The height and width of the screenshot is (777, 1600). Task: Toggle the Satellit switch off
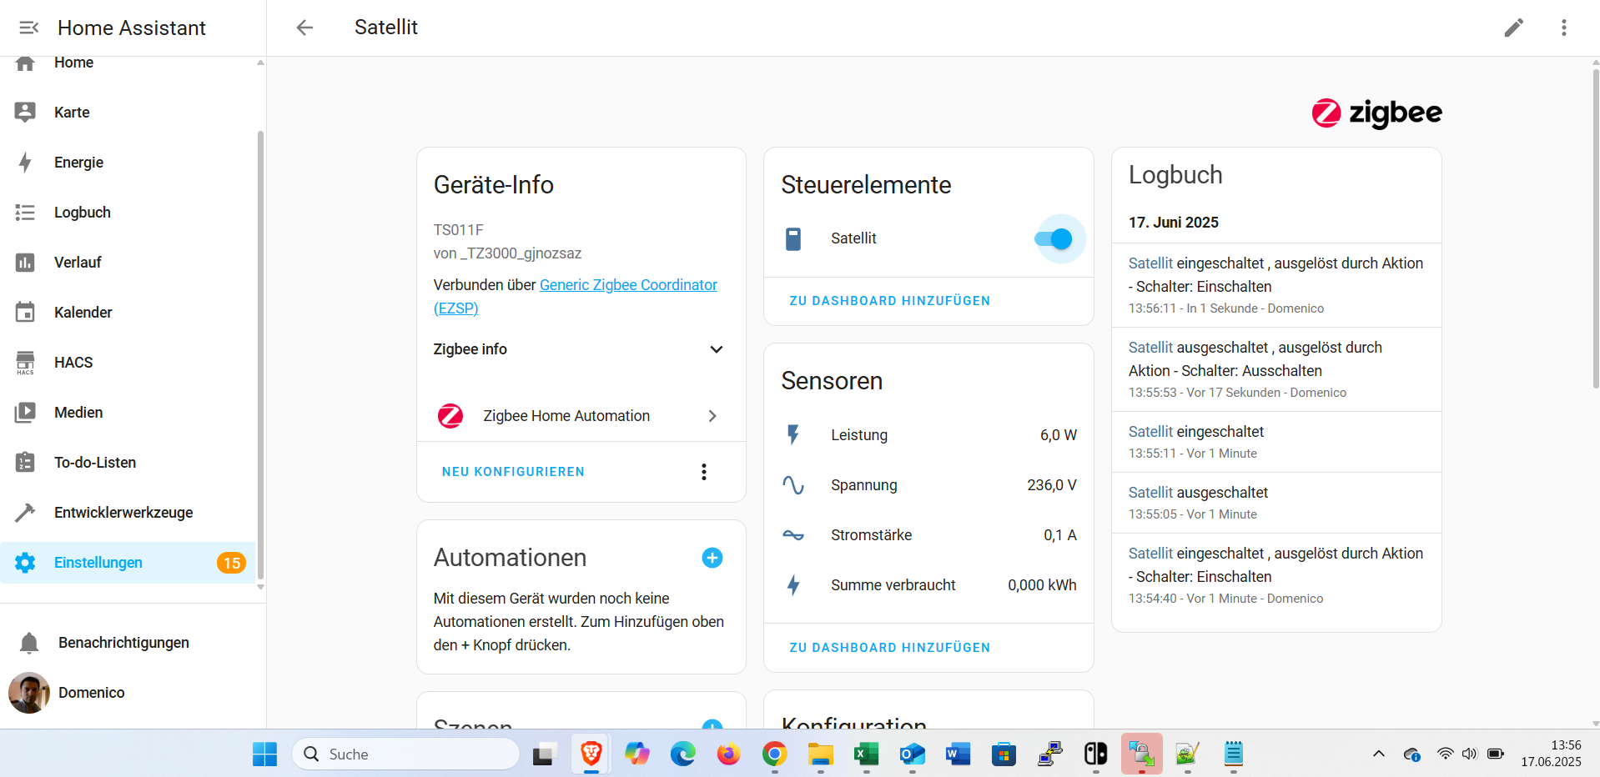tap(1054, 239)
